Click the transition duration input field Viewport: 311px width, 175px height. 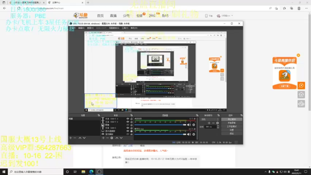point(211,127)
